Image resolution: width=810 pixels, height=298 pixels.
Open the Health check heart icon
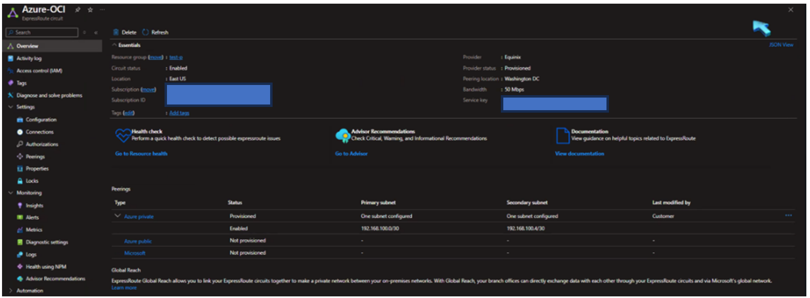[122, 135]
